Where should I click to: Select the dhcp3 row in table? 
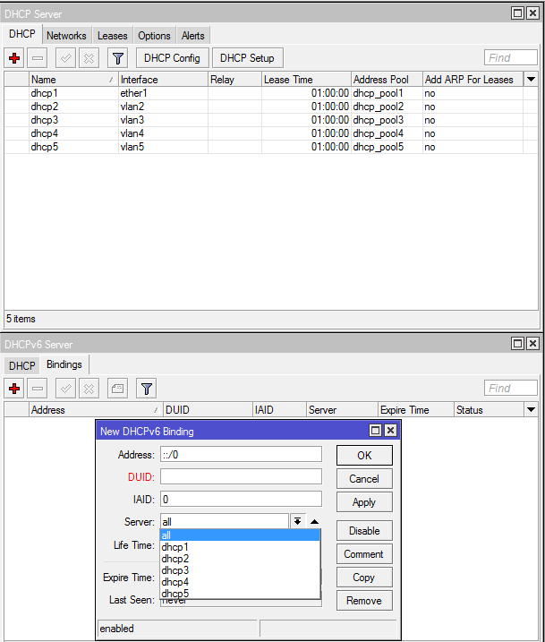point(271,120)
